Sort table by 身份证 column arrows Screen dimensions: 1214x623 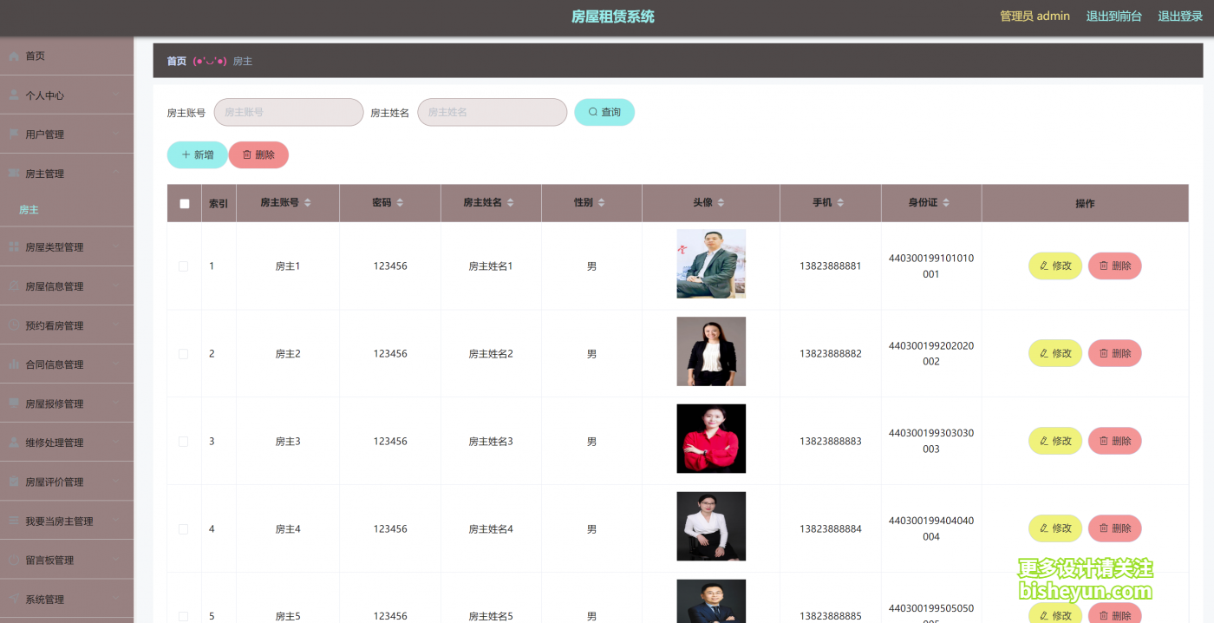(946, 203)
